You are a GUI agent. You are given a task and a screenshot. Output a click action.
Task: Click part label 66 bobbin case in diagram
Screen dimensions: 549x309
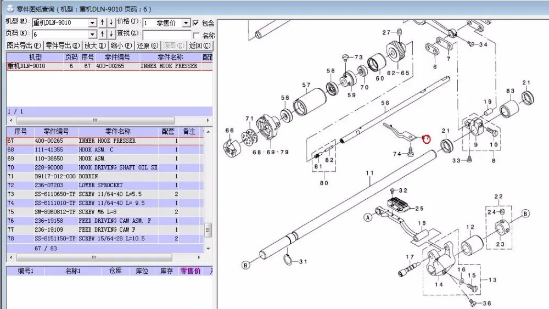click(229, 130)
